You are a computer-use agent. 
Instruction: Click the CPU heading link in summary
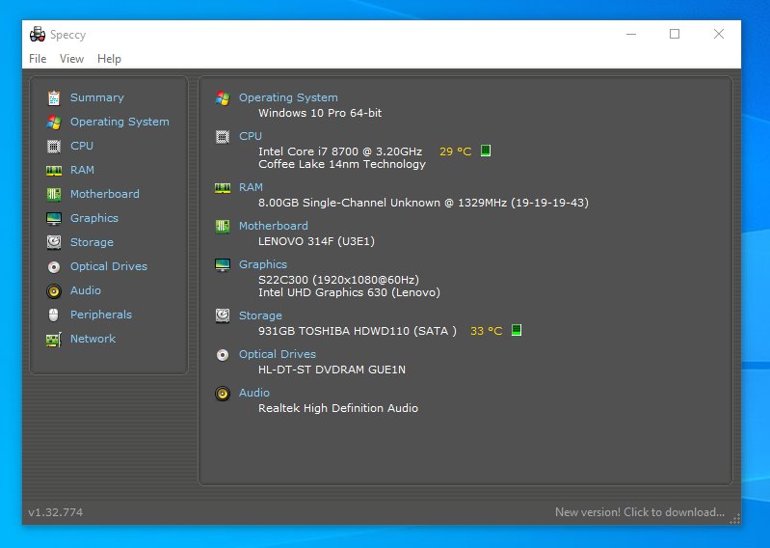click(251, 136)
